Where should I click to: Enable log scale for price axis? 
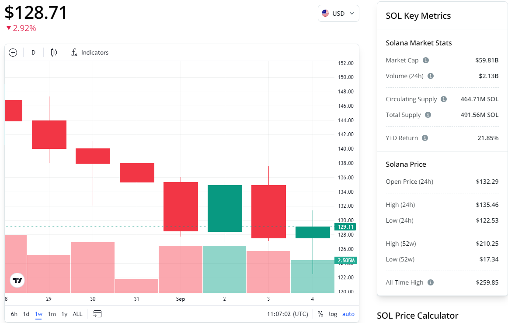click(333, 314)
